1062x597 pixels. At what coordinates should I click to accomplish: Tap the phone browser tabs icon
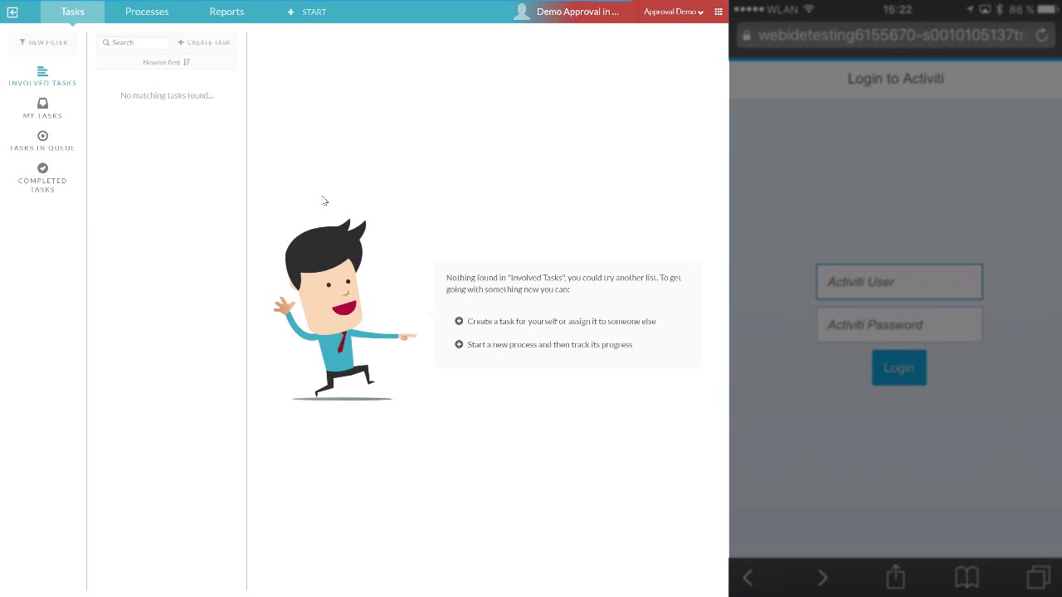(x=1038, y=577)
